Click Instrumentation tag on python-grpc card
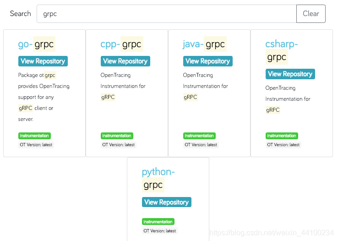The width and height of the screenshot is (338, 241). pos(158,222)
